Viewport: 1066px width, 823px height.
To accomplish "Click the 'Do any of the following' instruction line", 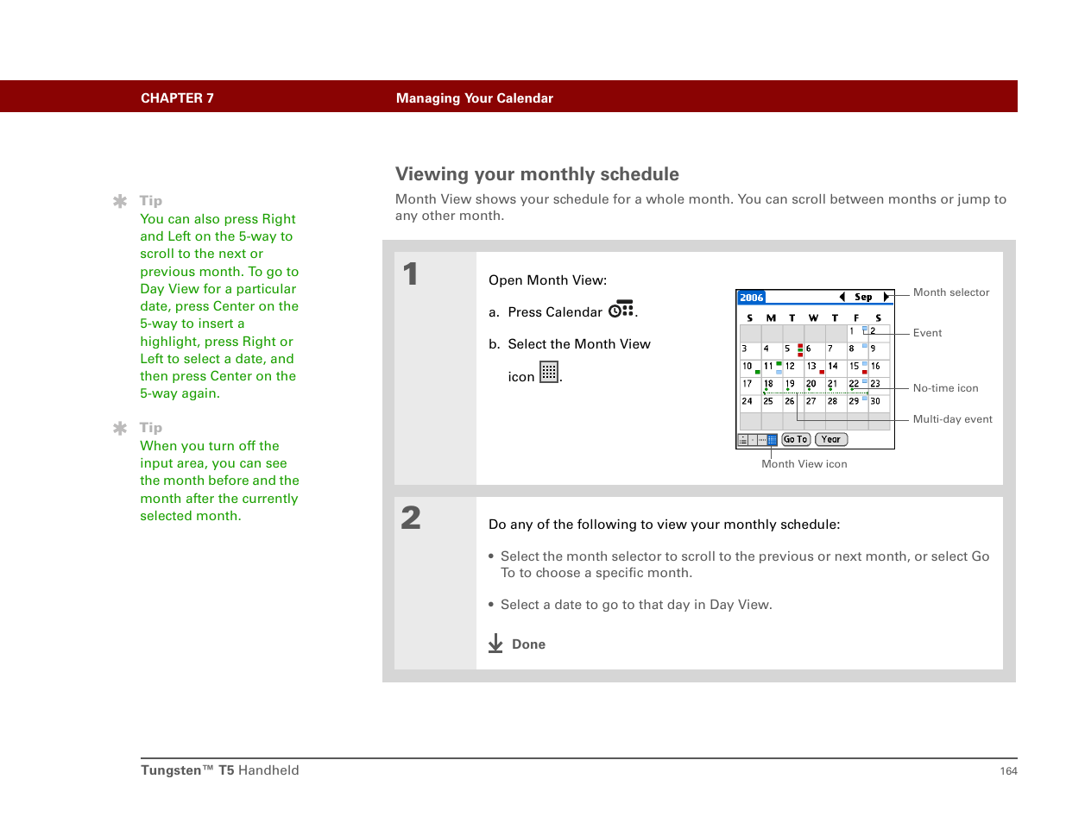I will pos(664,525).
